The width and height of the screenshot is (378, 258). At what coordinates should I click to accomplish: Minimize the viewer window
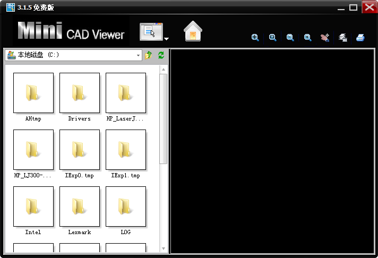[341, 8]
